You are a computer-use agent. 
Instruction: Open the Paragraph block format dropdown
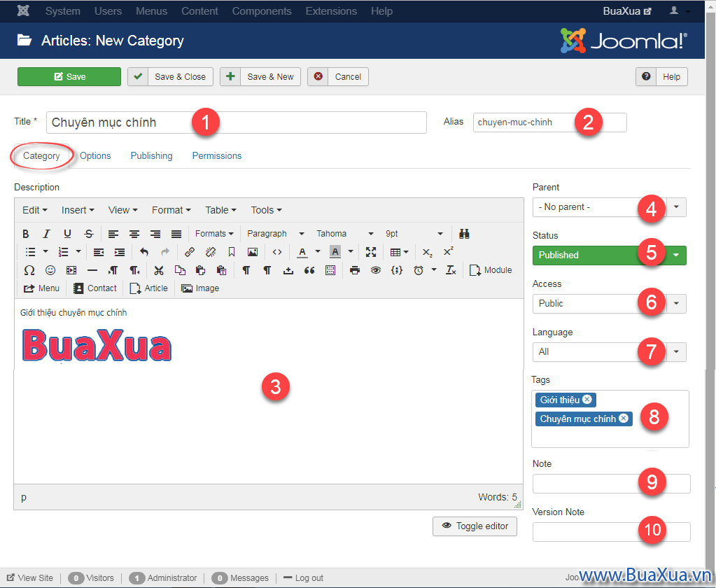pyautogui.click(x=275, y=234)
